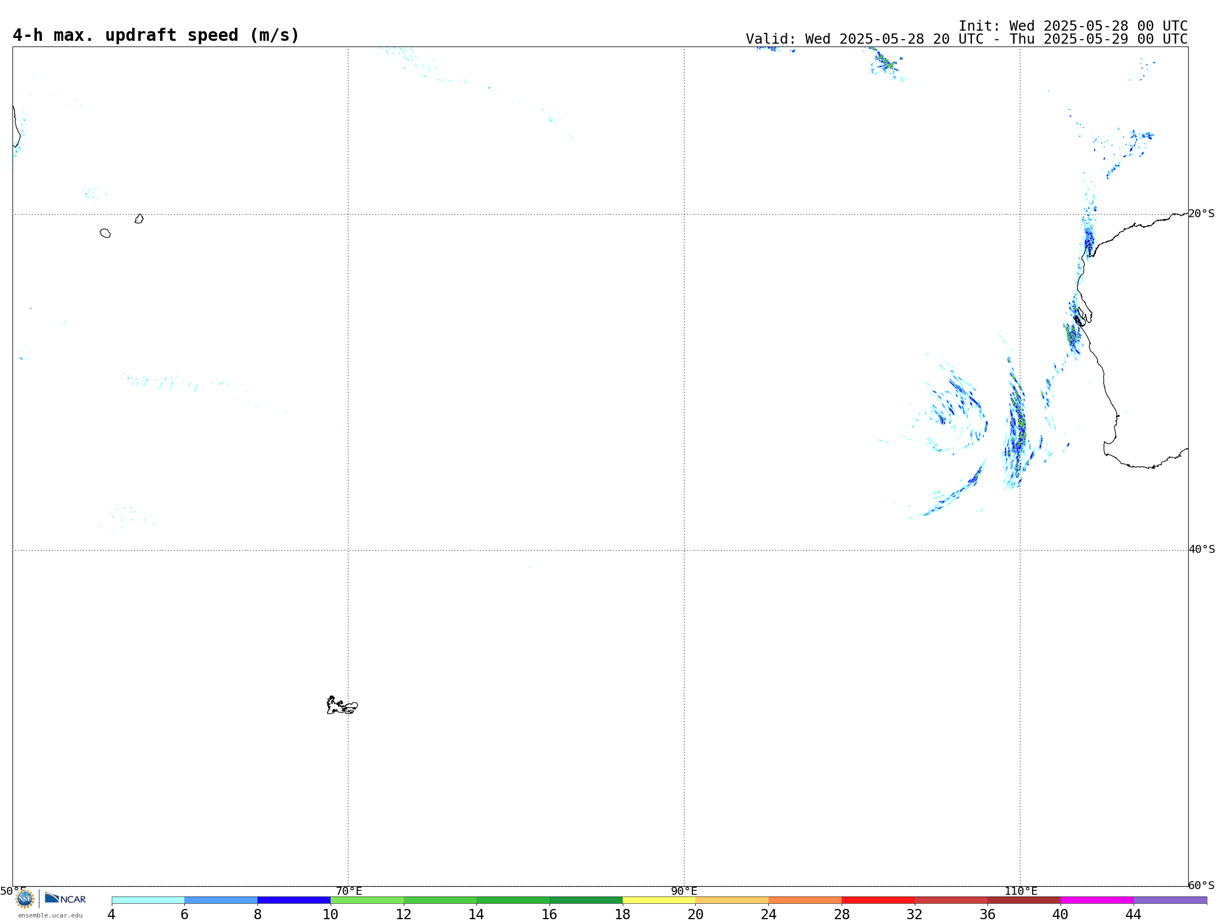Select the magenta 40–44 colorbar segment

(x=1097, y=900)
